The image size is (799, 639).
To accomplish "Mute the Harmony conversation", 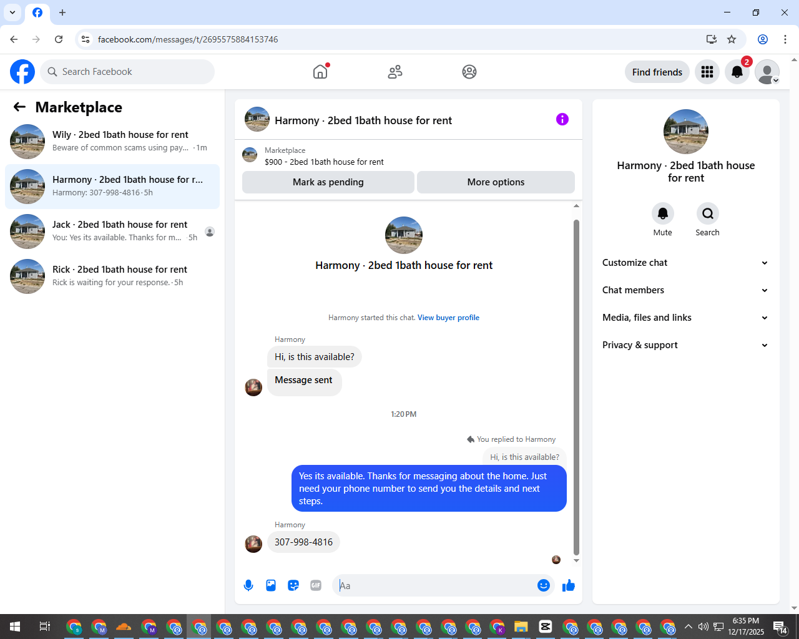I will pyautogui.click(x=663, y=213).
